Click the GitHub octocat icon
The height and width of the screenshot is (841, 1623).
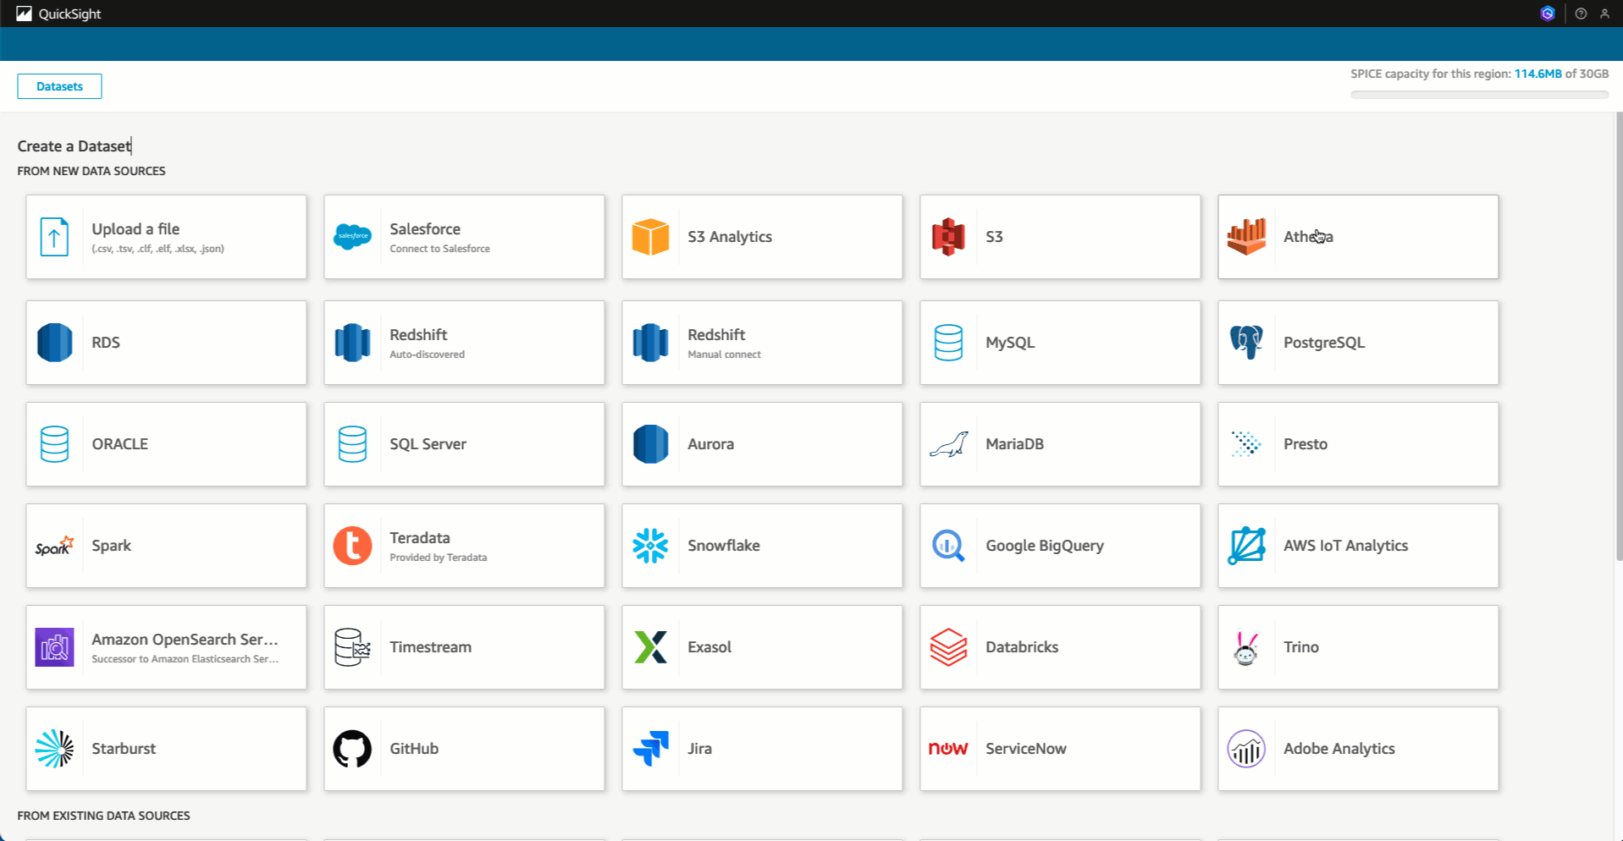click(352, 749)
